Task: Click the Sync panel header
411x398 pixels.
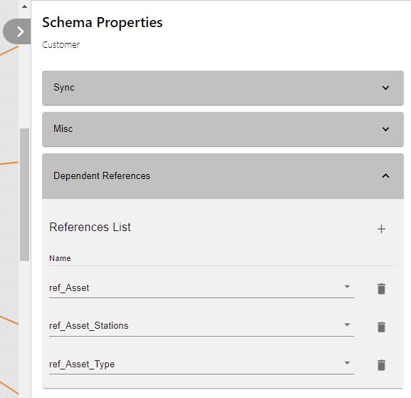Action: tap(223, 88)
